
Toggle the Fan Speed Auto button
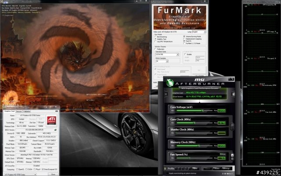(x=223, y=154)
